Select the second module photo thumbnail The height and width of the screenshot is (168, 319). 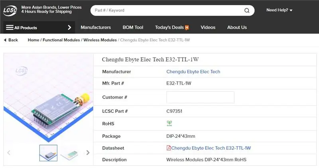tap(69, 155)
